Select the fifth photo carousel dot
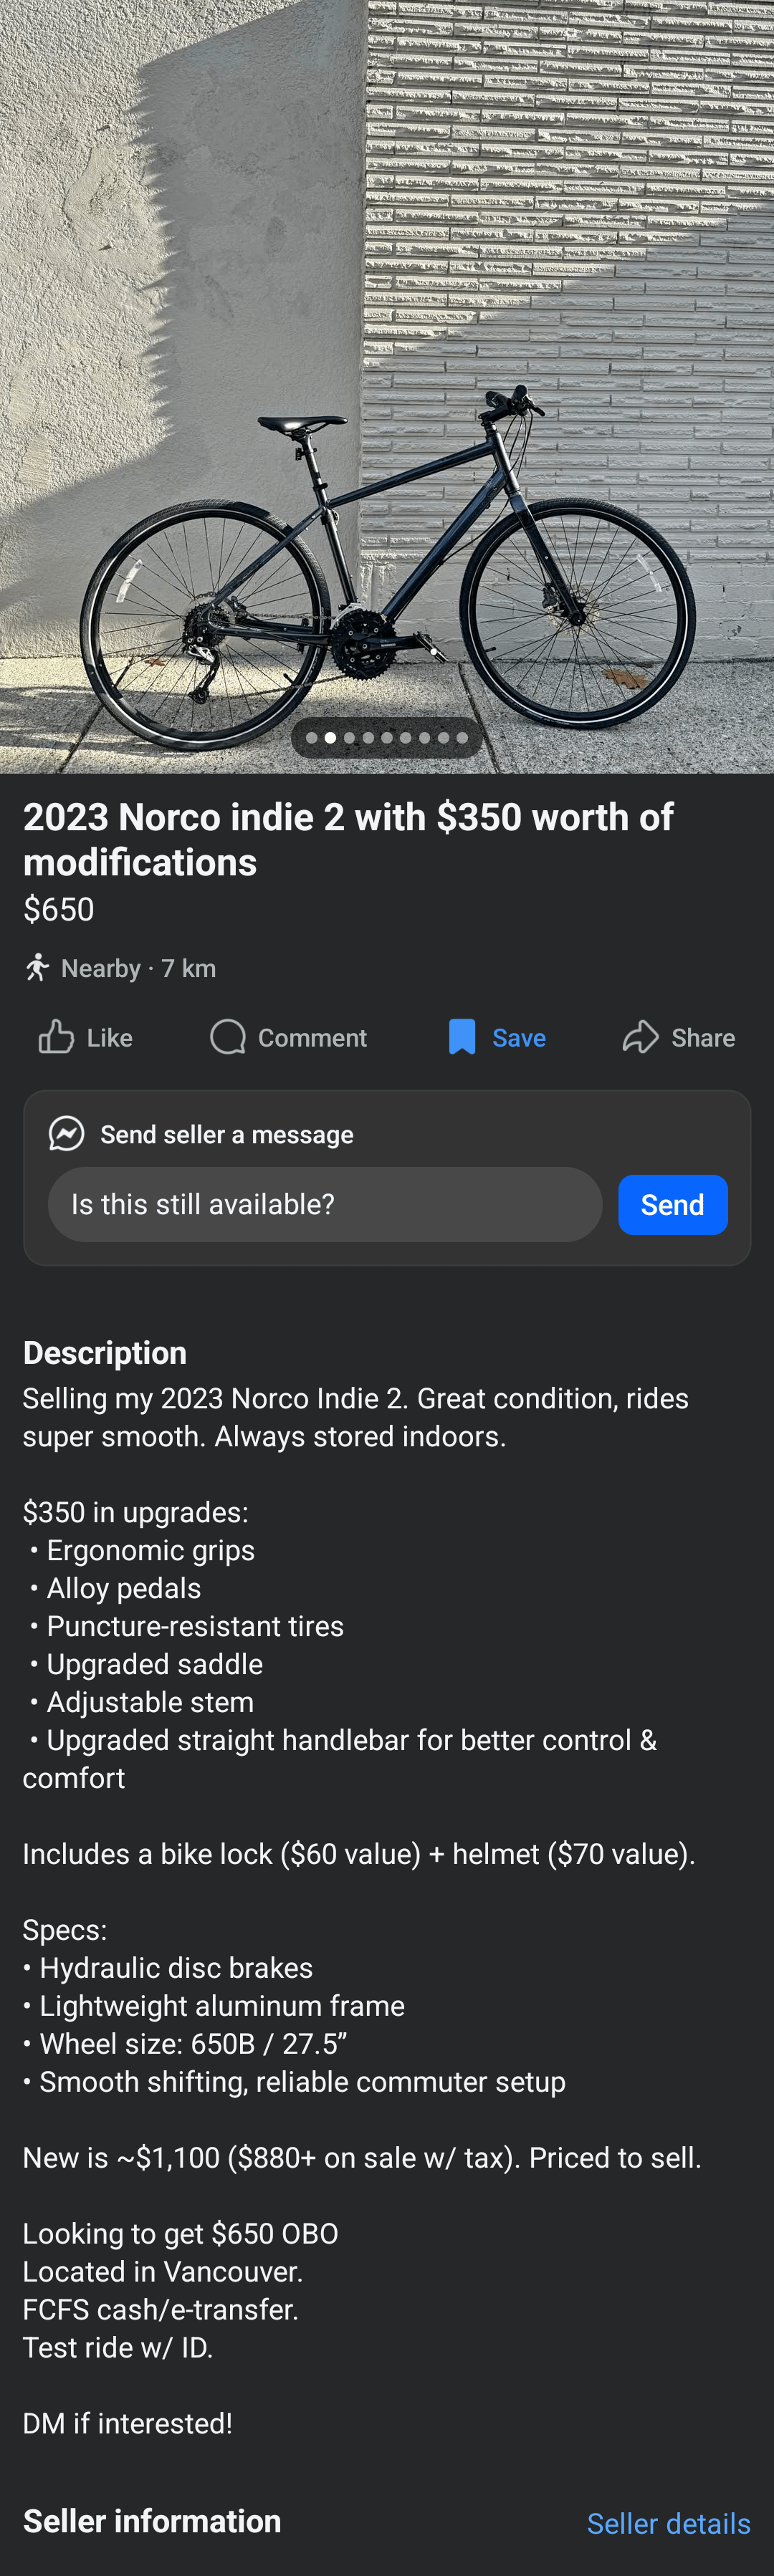Screen dimensions: 774x2576 387,738
